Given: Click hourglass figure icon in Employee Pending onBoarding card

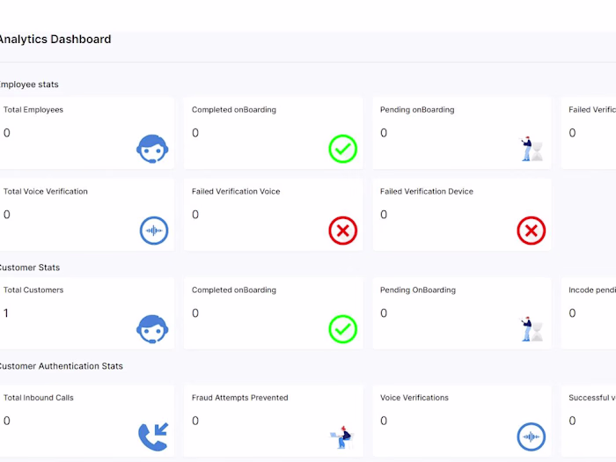Looking at the screenshot, I should 532,149.
